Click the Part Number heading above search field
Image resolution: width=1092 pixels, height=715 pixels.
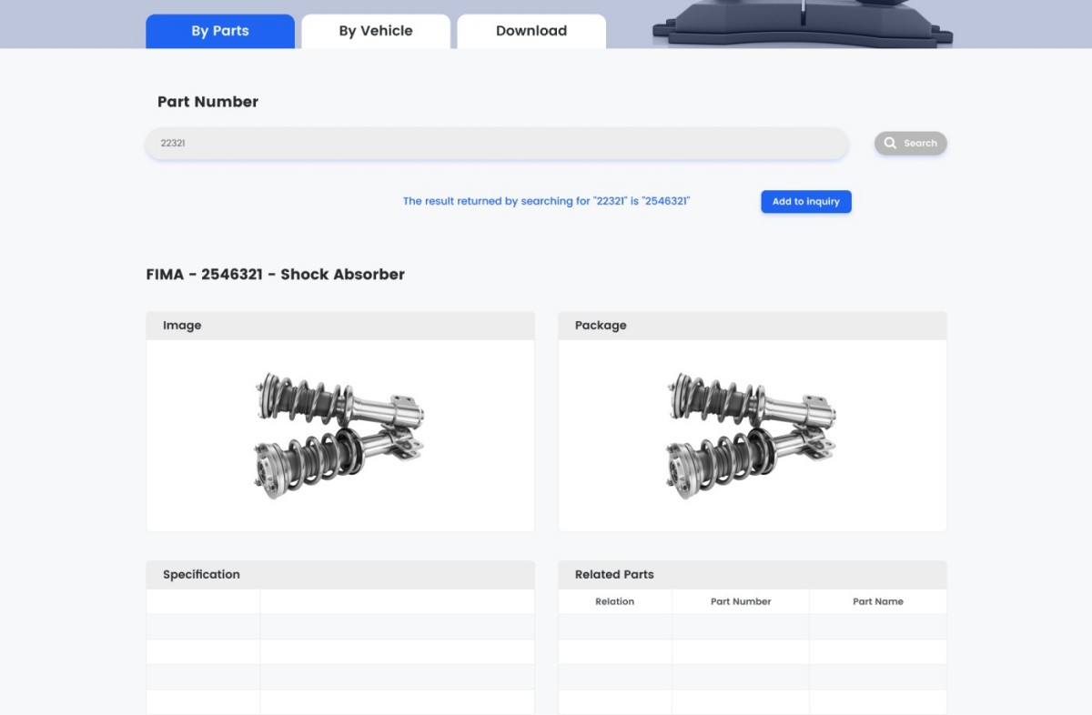pyautogui.click(x=207, y=102)
